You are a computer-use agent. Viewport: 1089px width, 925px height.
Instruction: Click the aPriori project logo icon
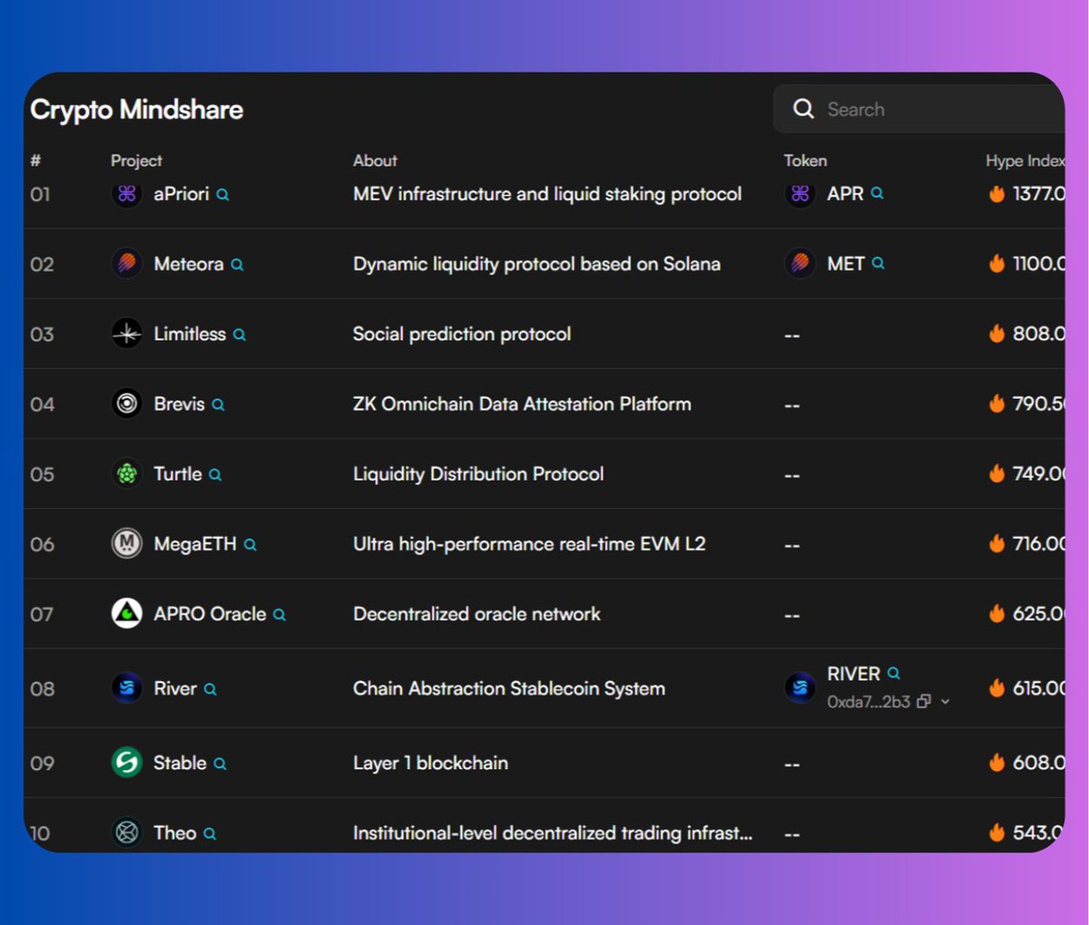click(127, 194)
